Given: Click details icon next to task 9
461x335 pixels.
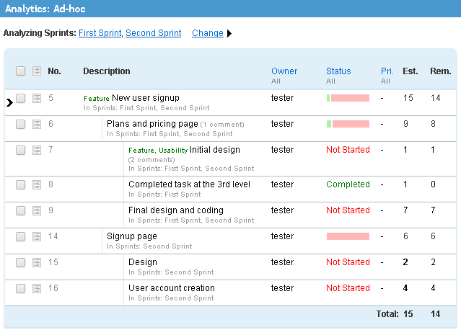Looking at the screenshot, I should tap(37, 210).
